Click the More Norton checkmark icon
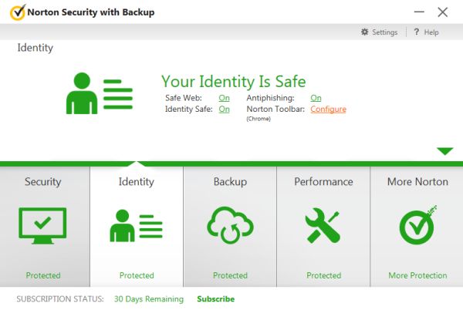This screenshot has width=463, height=310. (x=417, y=225)
